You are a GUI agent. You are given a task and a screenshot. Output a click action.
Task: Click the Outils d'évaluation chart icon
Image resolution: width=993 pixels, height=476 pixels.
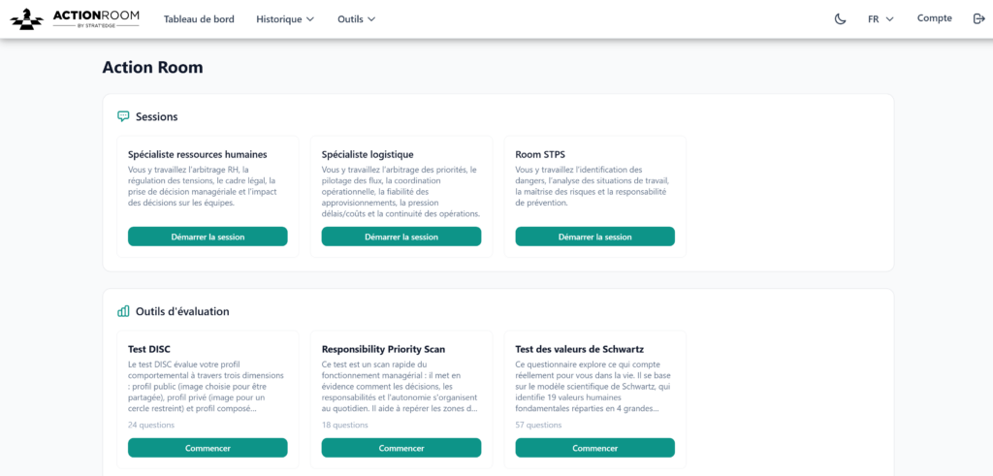pos(123,311)
